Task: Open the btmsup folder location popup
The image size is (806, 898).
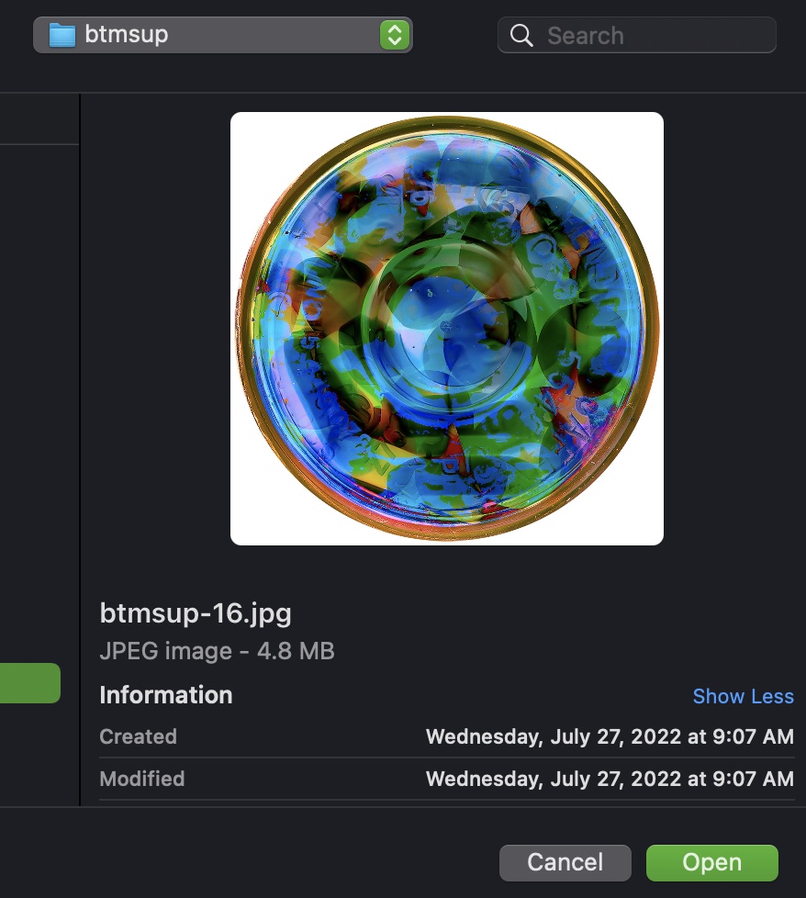Action: [x=223, y=35]
